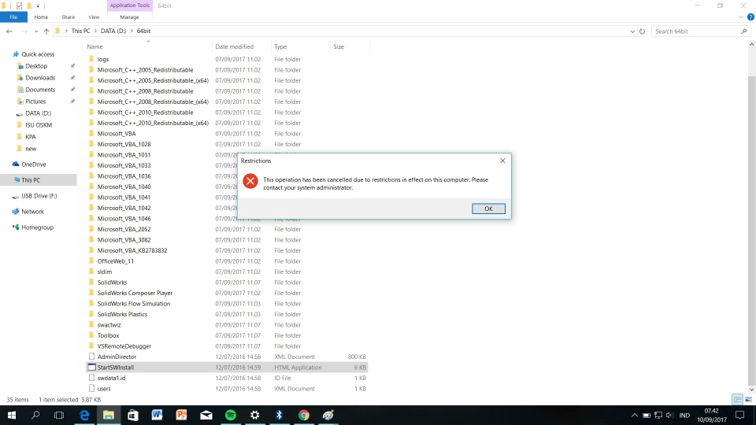Open Desktop in navigation pane
The height and width of the screenshot is (425, 756).
(36, 66)
